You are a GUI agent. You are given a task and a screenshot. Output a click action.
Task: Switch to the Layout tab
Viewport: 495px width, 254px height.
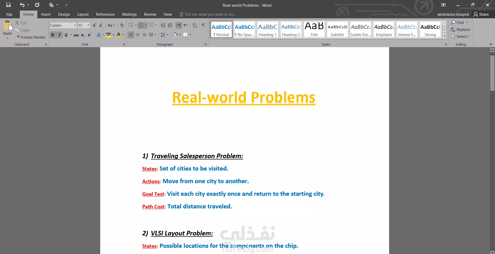pos(83,14)
